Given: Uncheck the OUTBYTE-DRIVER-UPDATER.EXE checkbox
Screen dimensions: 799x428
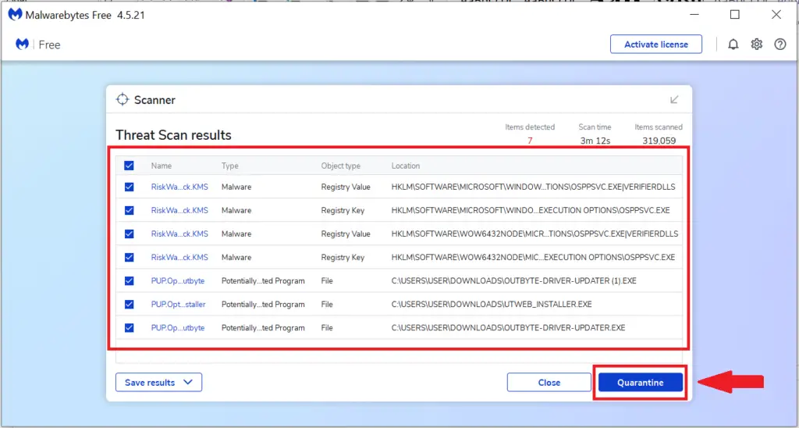Looking at the screenshot, I should 129,328.
